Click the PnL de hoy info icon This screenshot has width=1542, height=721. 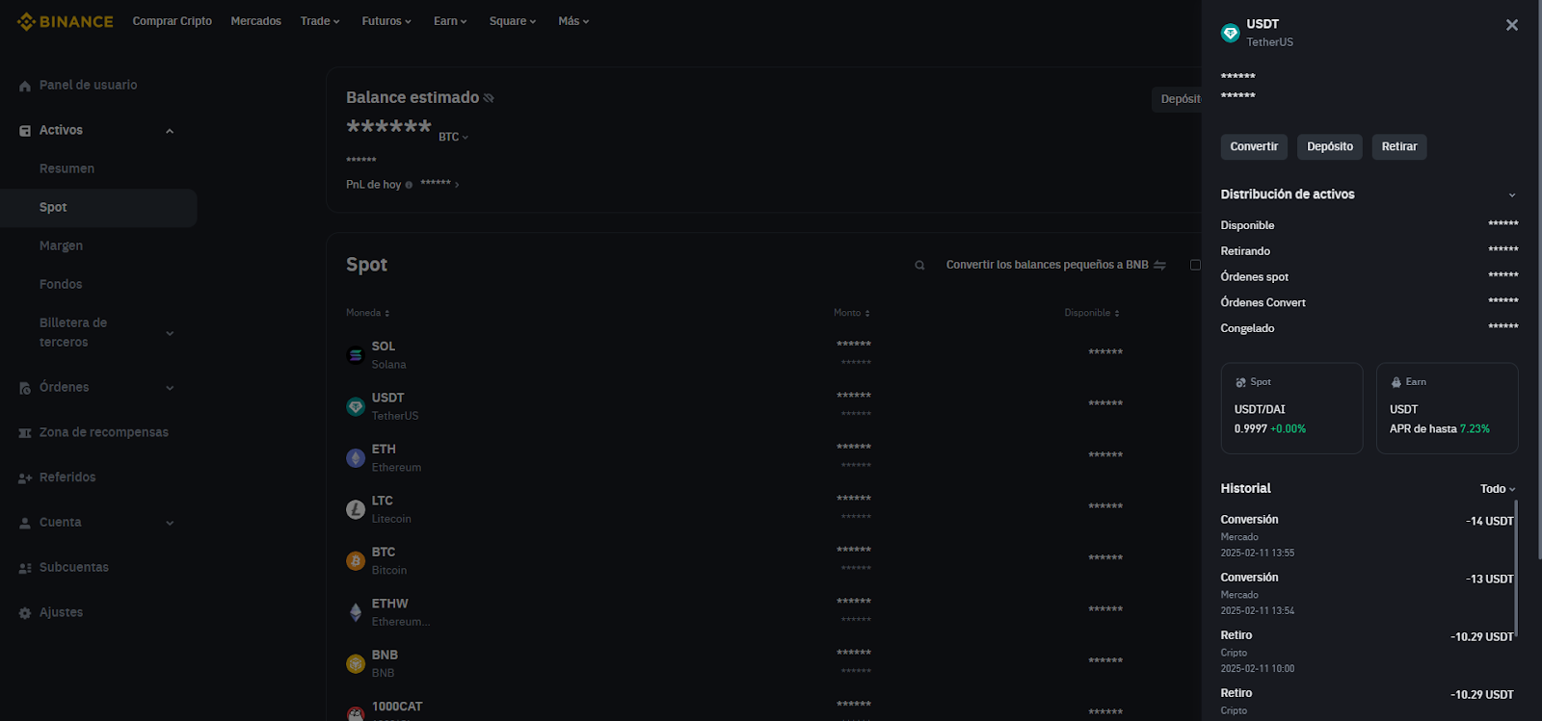pyautogui.click(x=409, y=185)
